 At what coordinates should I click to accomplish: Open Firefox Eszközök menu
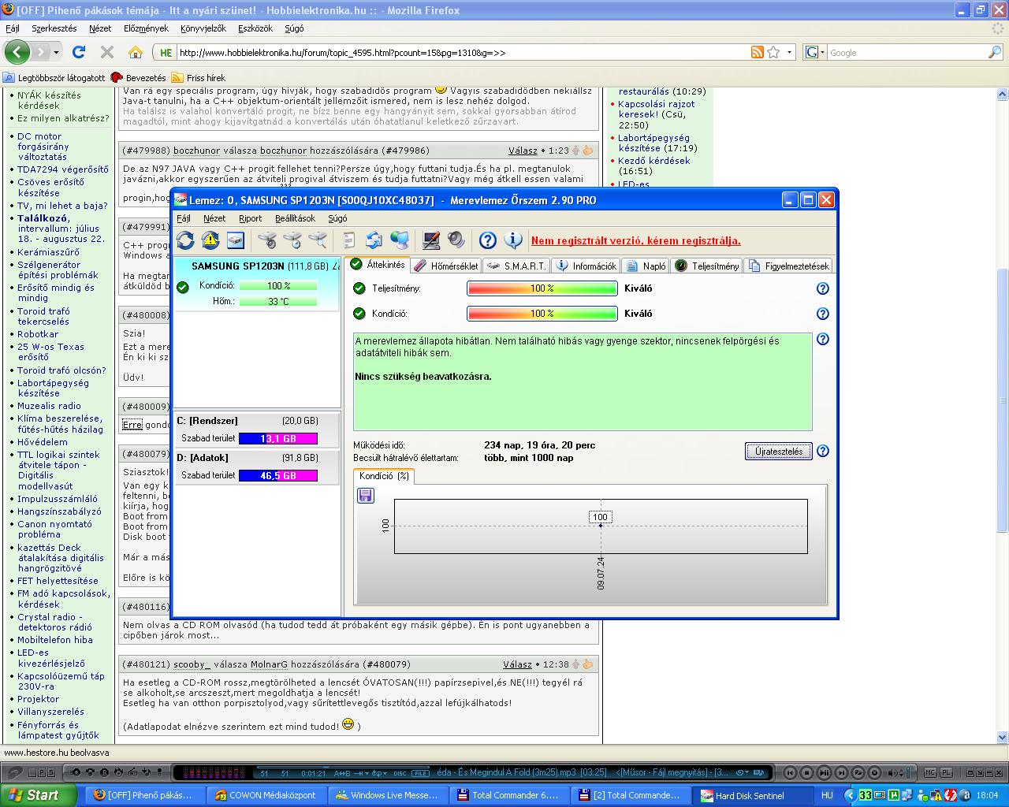[x=255, y=28]
